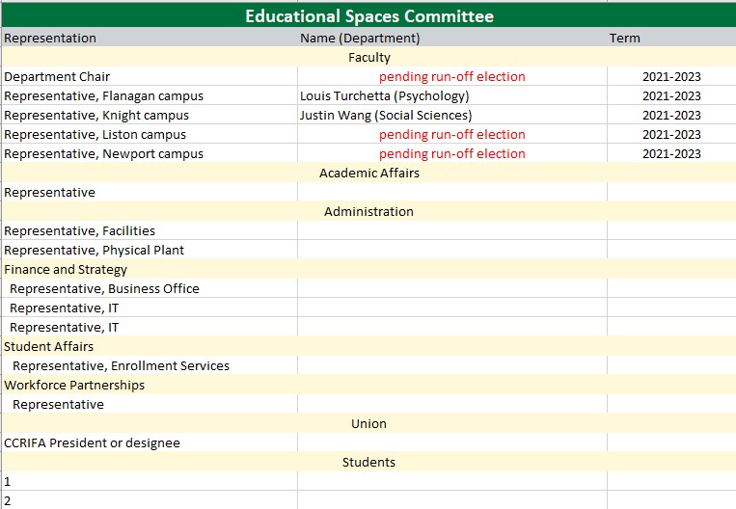The height and width of the screenshot is (509, 736).
Task: Click the Representative, Business Office cell
Action: pos(104,289)
